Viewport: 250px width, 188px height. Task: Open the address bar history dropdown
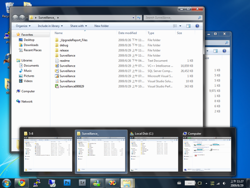(x=133, y=18)
